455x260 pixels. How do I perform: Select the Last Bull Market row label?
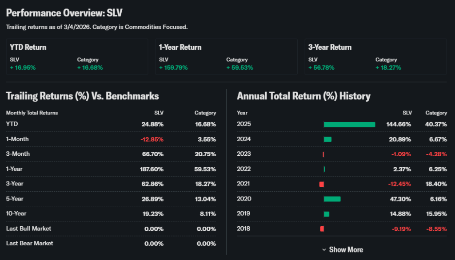coord(28,228)
